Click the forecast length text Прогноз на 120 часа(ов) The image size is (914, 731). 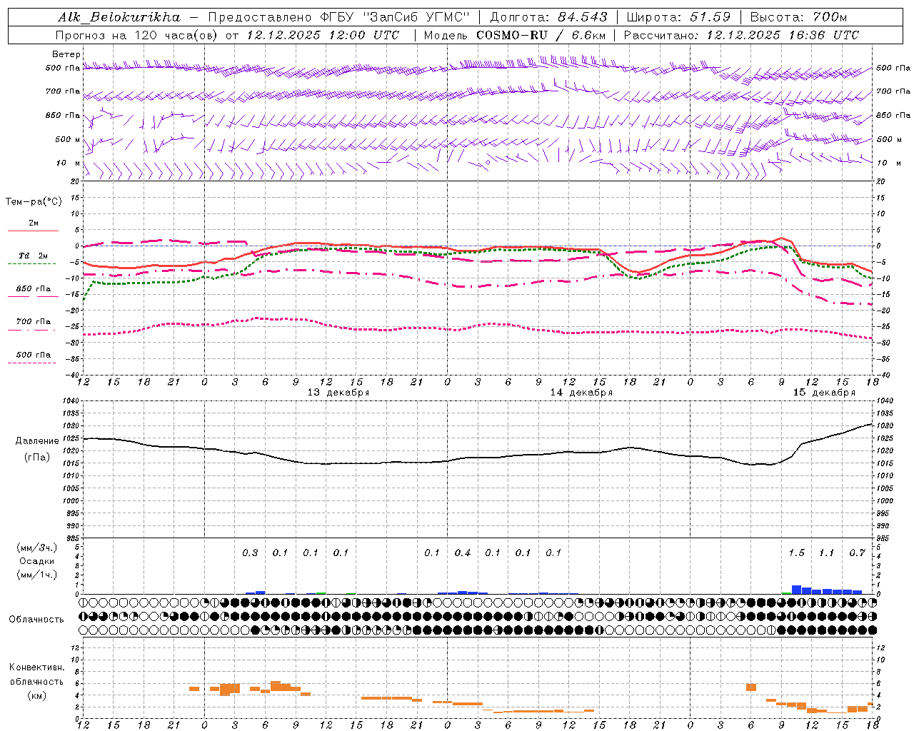click(137, 35)
